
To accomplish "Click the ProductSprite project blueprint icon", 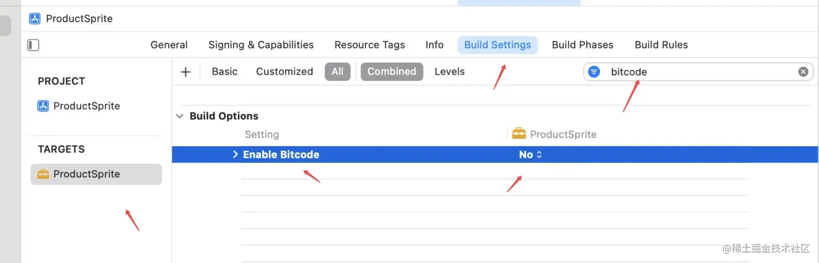I will coord(43,106).
